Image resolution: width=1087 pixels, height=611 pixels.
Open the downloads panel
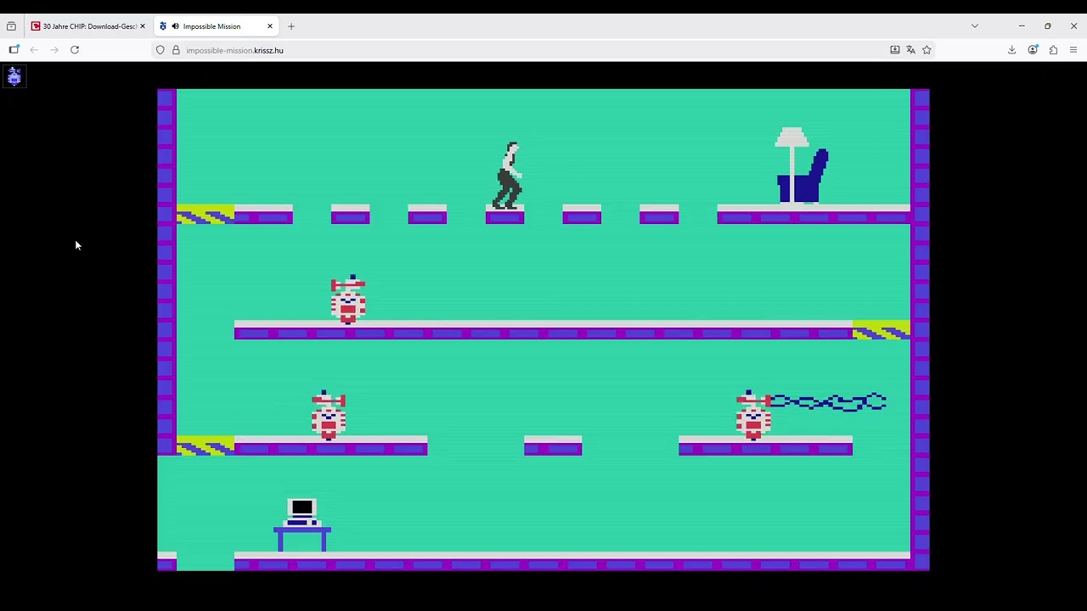pos(1011,50)
